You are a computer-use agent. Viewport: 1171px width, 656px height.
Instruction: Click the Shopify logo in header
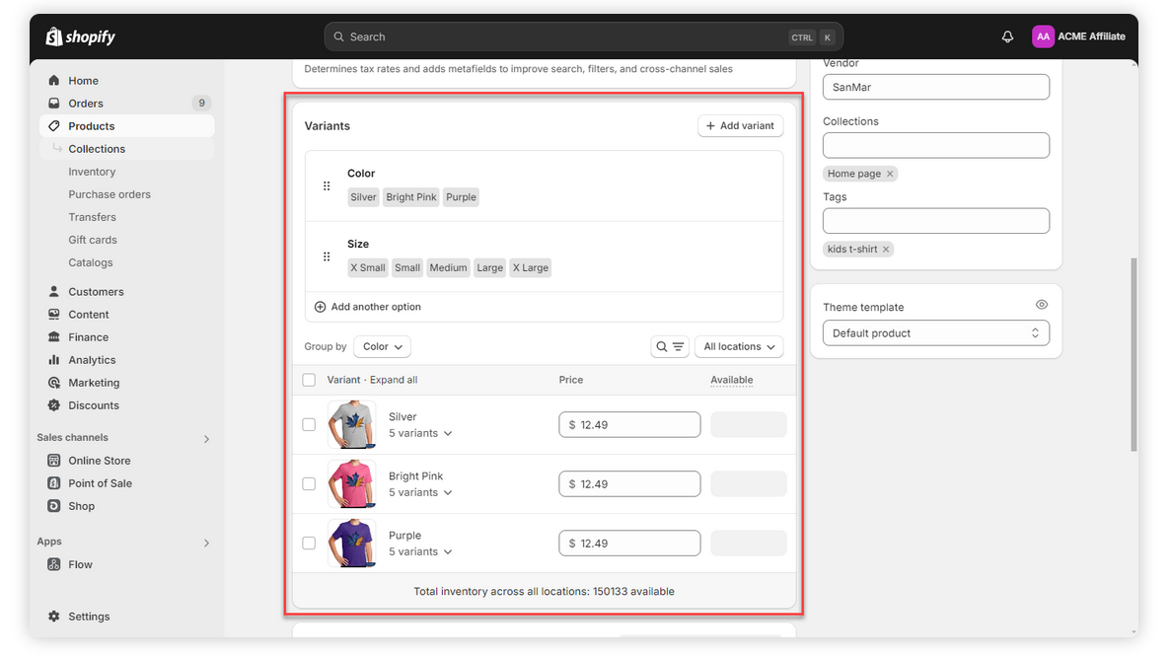point(81,36)
